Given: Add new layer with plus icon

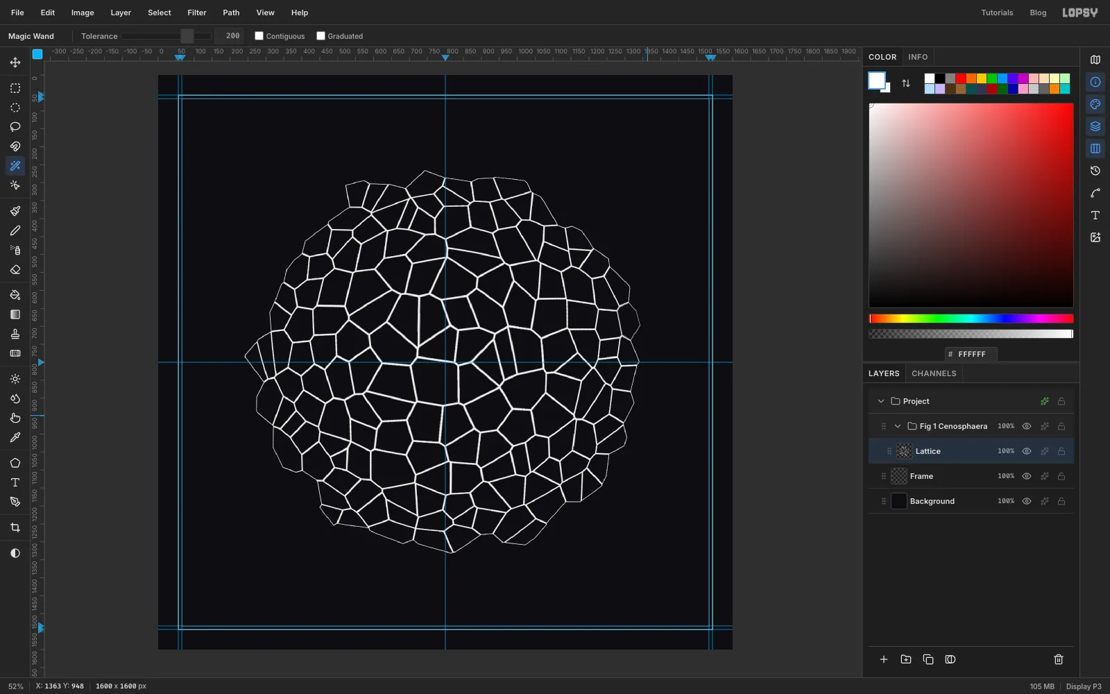Looking at the screenshot, I should point(884,659).
